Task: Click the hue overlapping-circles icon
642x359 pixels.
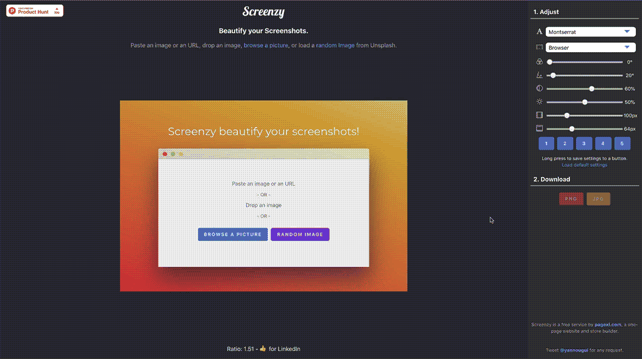Action: [540, 62]
